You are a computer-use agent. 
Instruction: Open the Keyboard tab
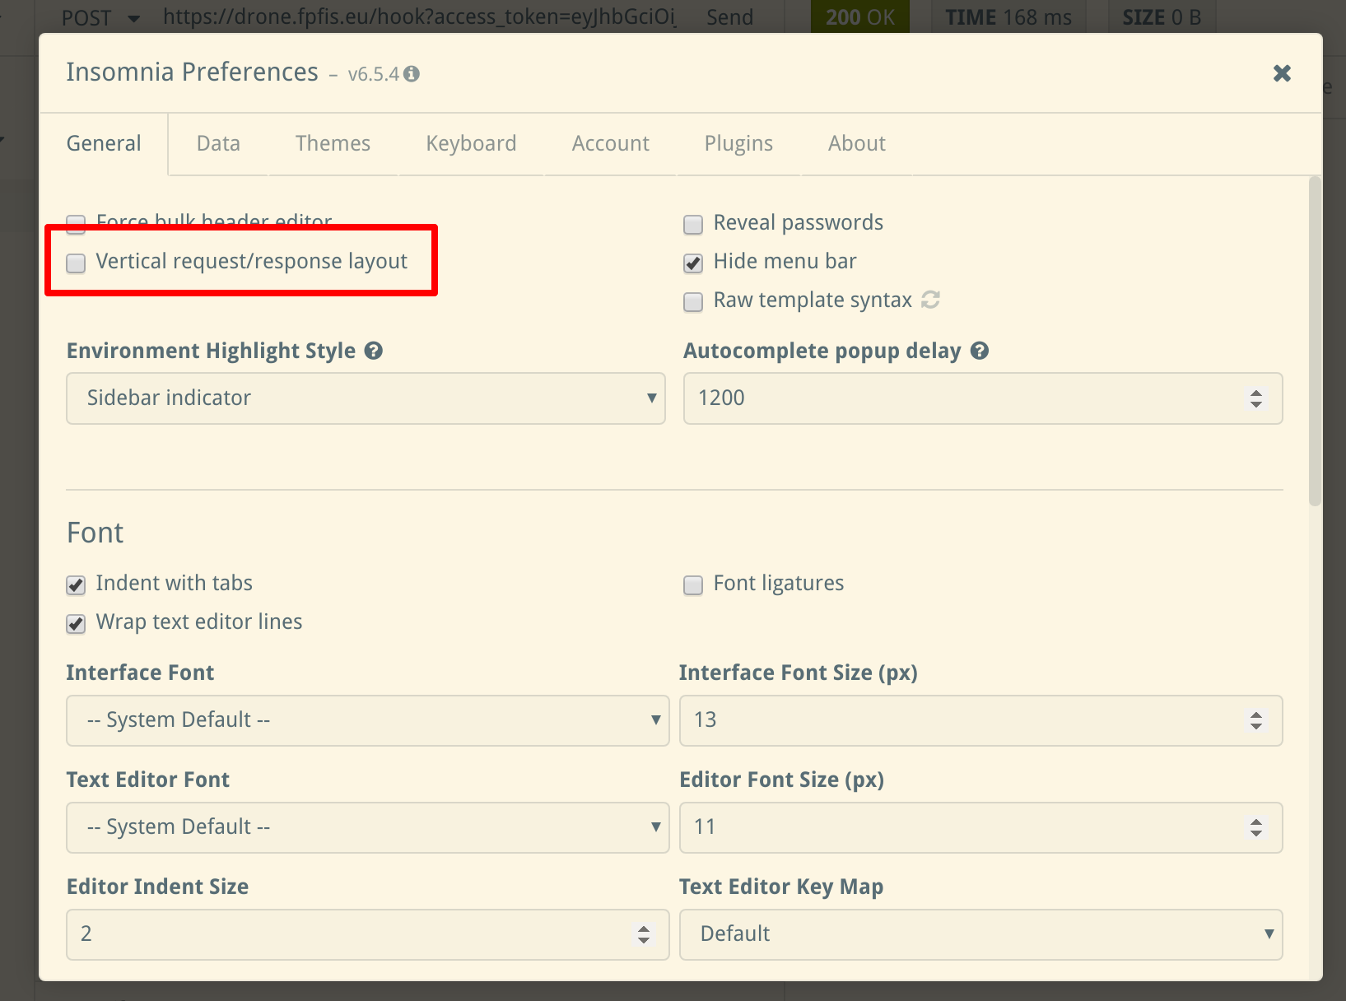pos(471,144)
